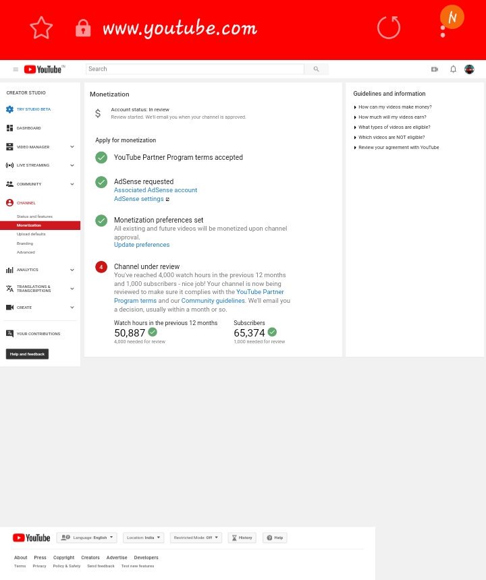Image resolution: width=486 pixels, height=580 pixels.
Task: Open the Restricted Mode: Off dropdown
Action: click(x=196, y=538)
